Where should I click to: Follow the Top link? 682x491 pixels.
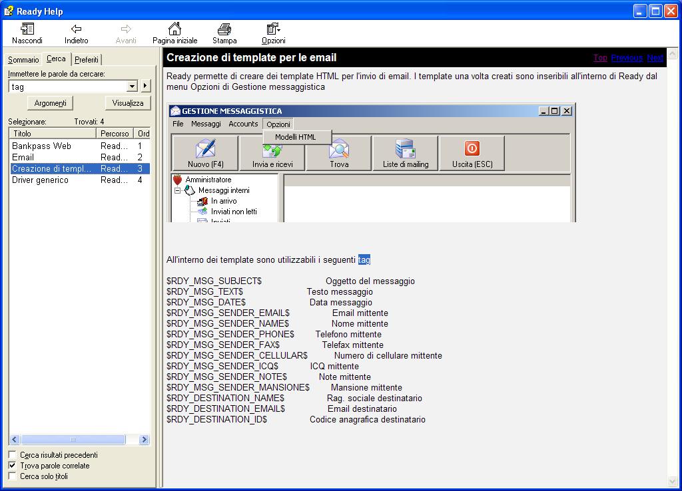point(600,58)
